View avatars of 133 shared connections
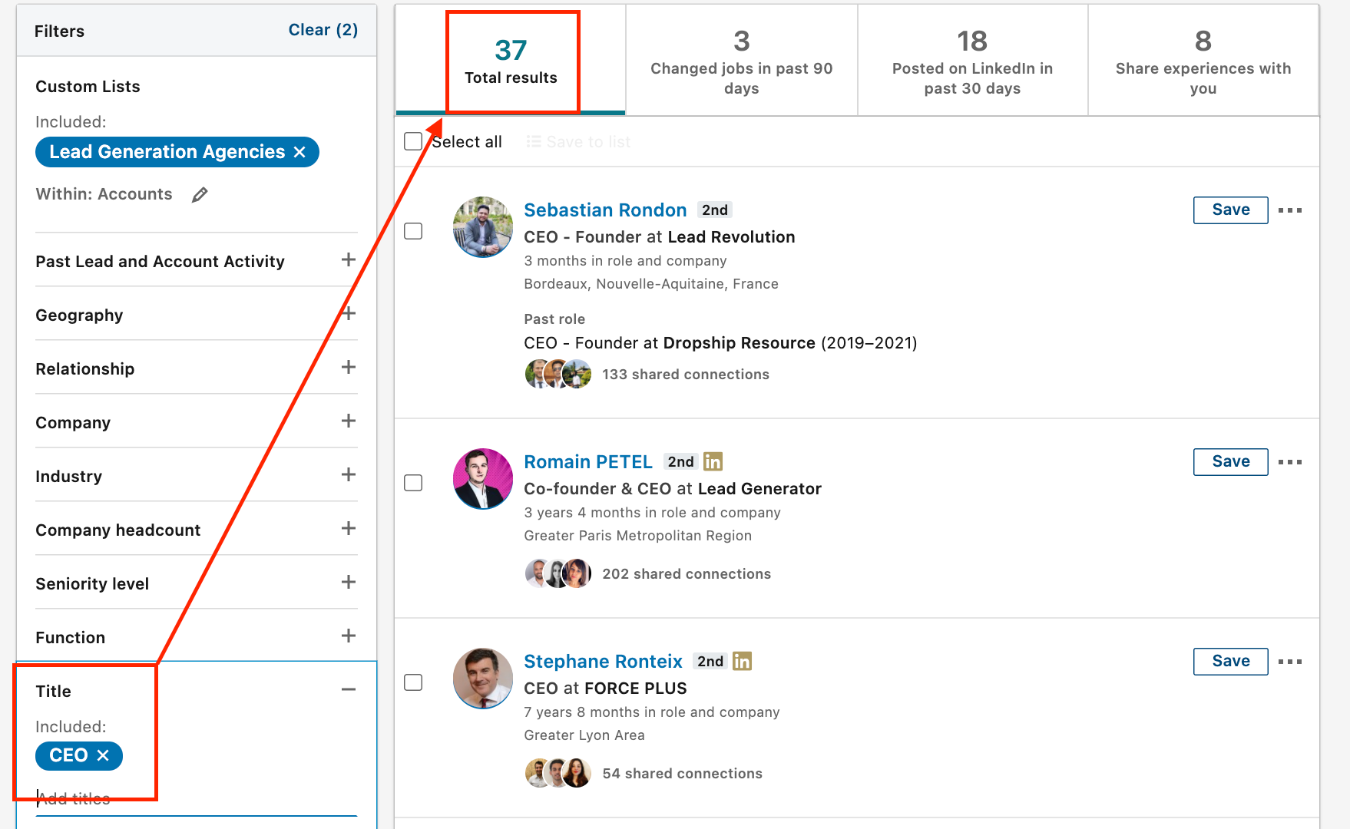The image size is (1350, 829). [558, 374]
